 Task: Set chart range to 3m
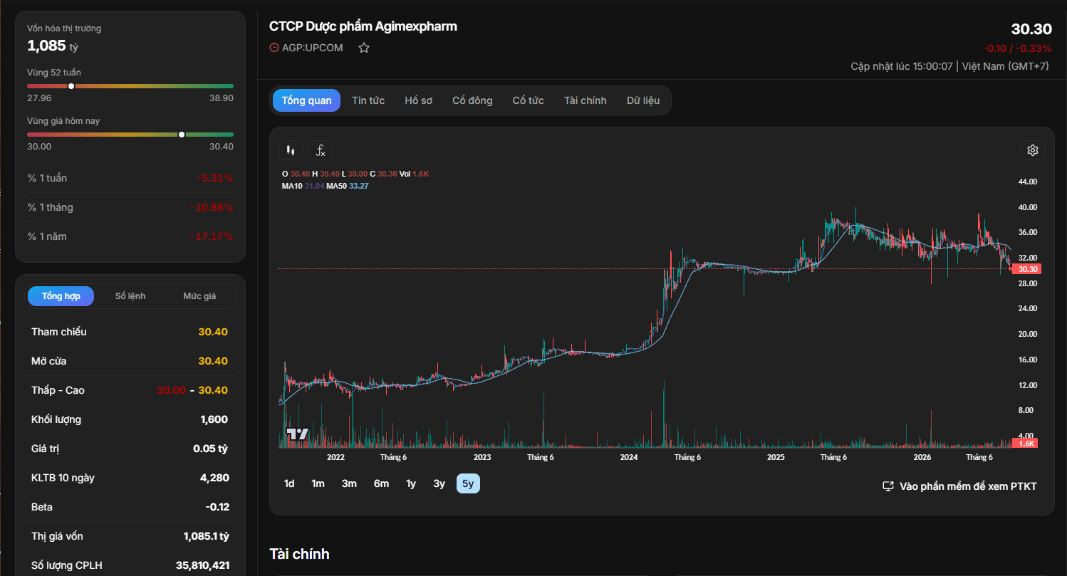(x=349, y=483)
